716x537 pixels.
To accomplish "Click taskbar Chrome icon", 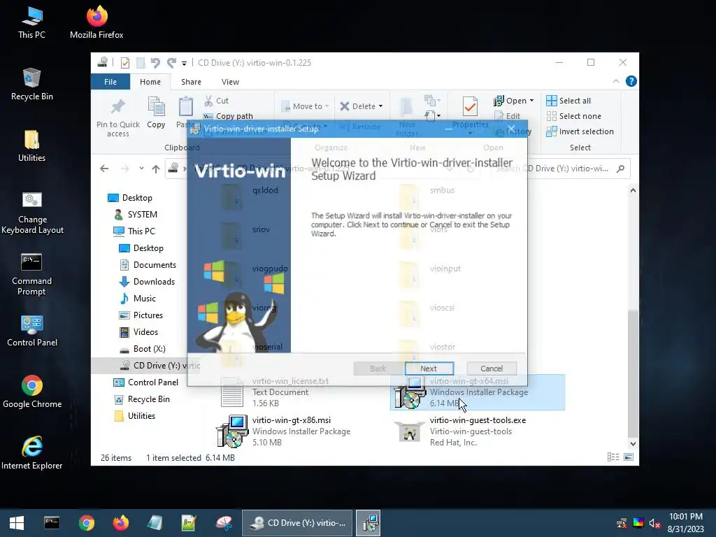I will (x=86, y=523).
